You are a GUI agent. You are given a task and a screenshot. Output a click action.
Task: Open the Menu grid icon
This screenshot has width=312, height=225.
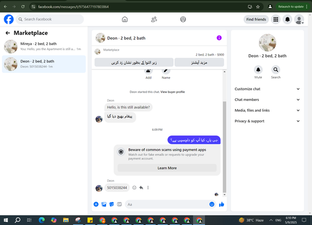coord(276,19)
